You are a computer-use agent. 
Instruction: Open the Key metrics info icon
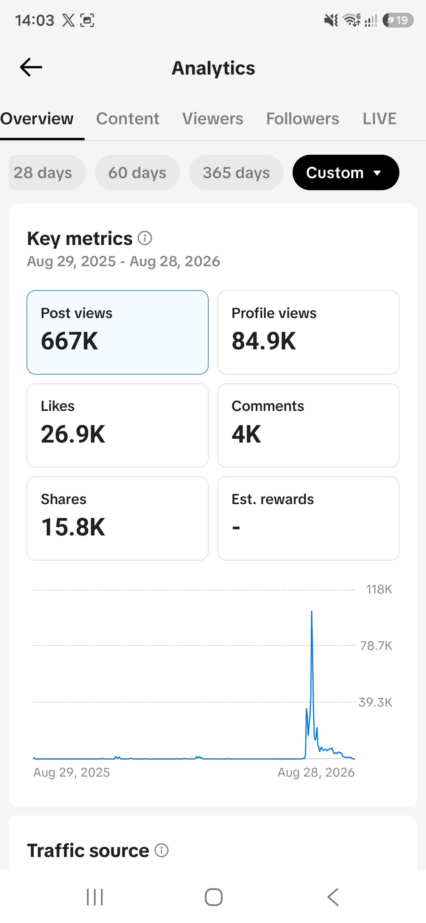[x=145, y=238]
